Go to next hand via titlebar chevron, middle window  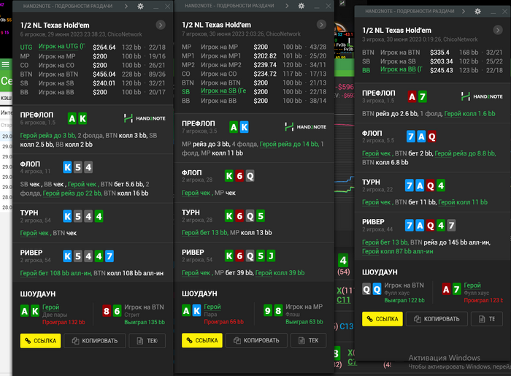[287, 6]
